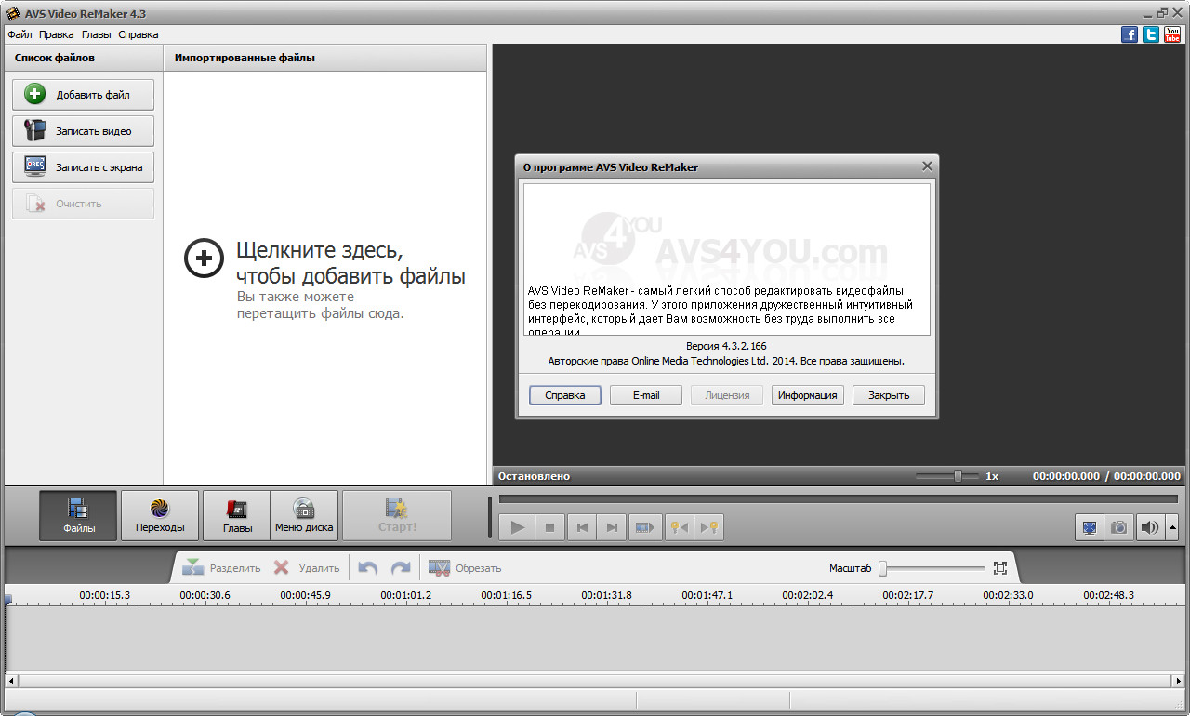Open the AVS Twitter page icon

pos(1151,34)
